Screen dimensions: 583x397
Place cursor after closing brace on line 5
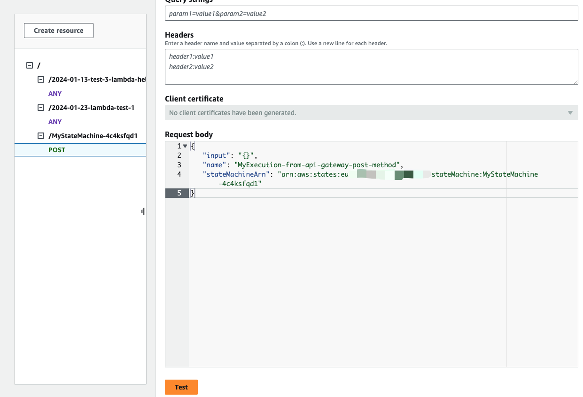click(x=195, y=193)
